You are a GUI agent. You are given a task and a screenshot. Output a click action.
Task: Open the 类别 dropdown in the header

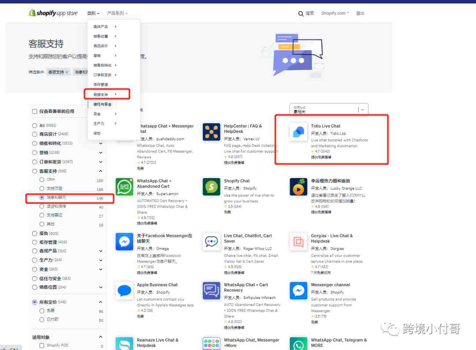tap(93, 13)
